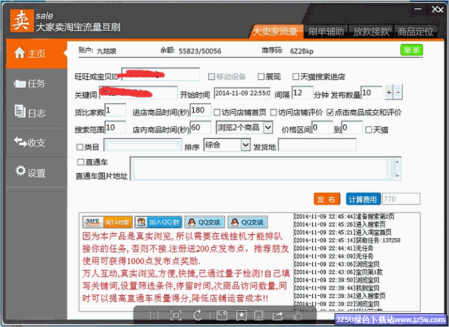Click the 间隔 interval minutes field
This screenshot has width=449, height=327.
click(302, 93)
